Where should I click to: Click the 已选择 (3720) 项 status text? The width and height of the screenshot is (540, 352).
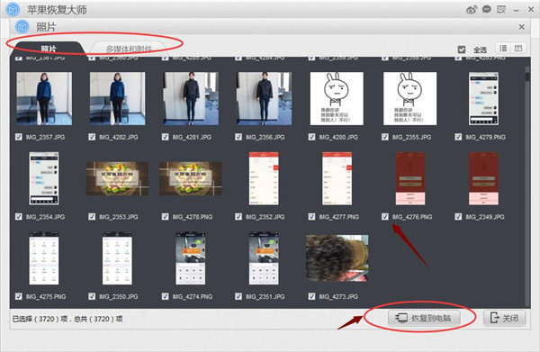(x=40, y=319)
